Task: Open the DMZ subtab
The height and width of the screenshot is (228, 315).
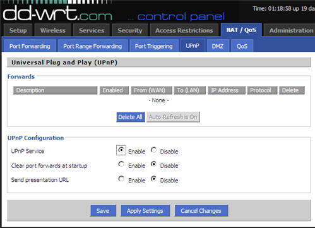Action: 218,45
